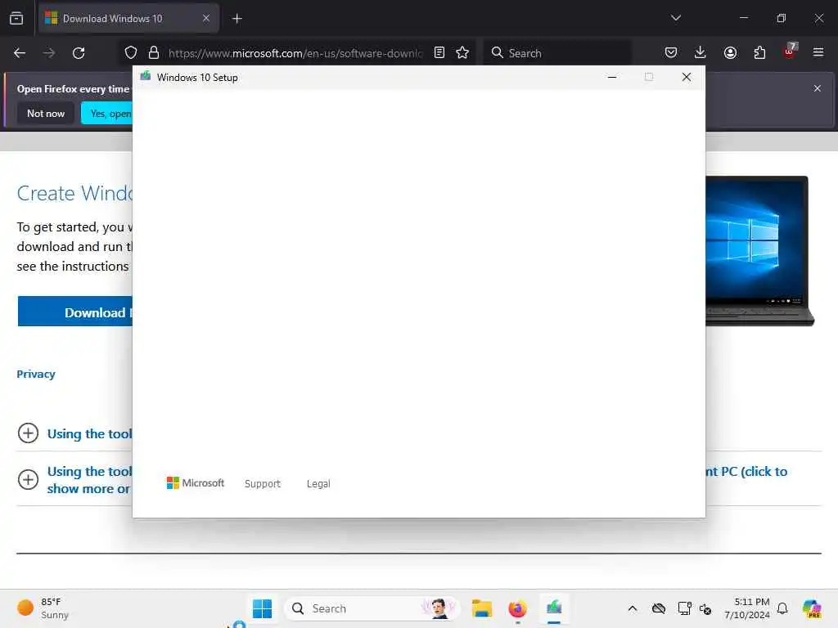Switch to Firefox from taskbar
The height and width of the screenshot is (628, 838).
coord(517,608)
